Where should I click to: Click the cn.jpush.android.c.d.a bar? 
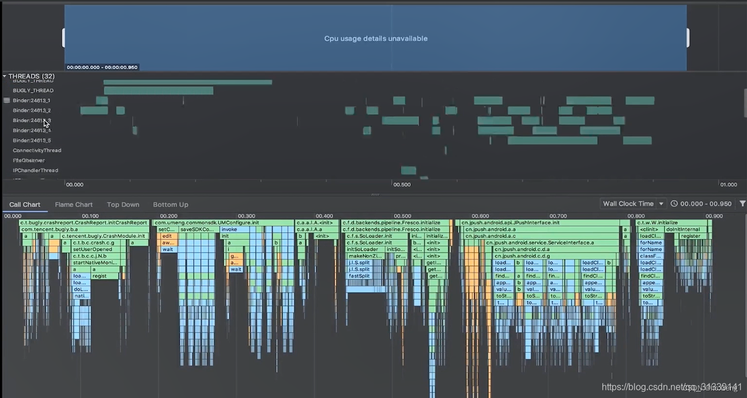(x=556, y=249)
